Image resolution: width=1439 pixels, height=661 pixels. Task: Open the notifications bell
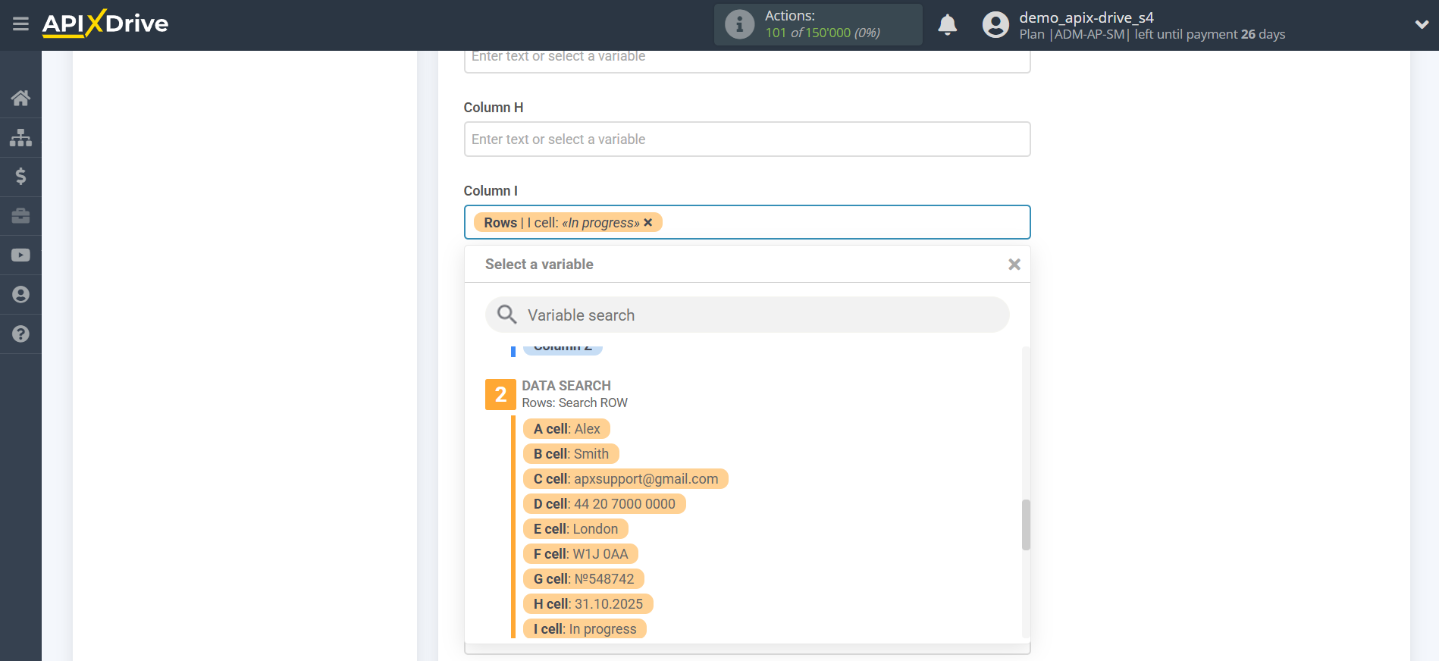[x=947, y=25]
